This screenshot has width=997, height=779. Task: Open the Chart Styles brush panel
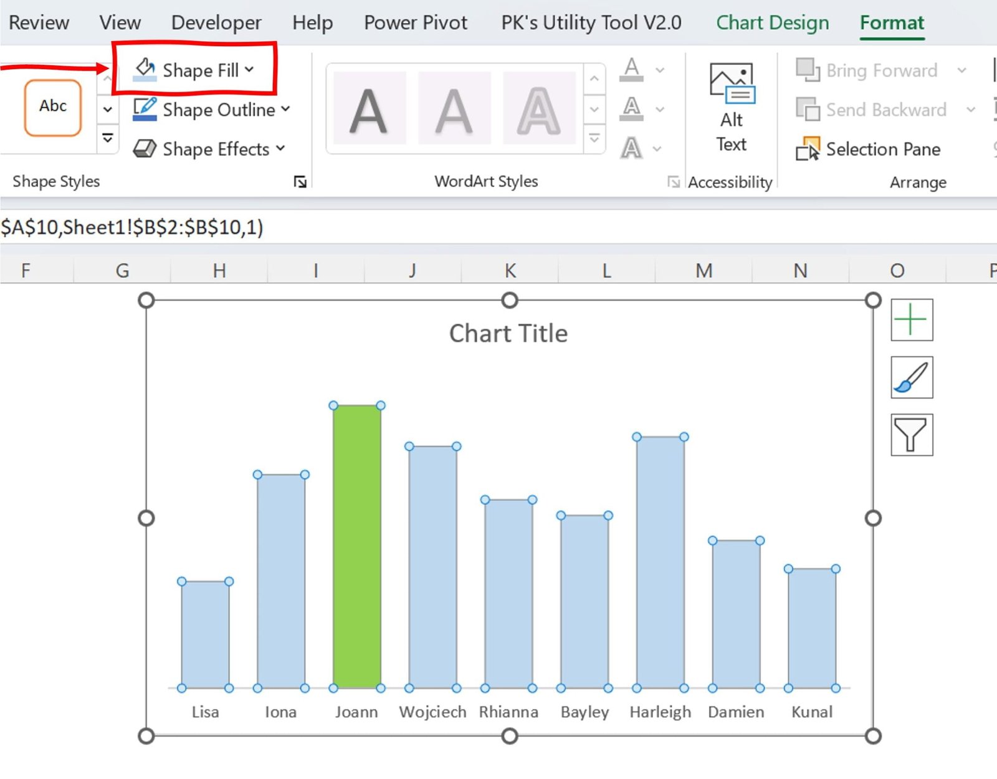pyautogui.click(x=911, y=378)
